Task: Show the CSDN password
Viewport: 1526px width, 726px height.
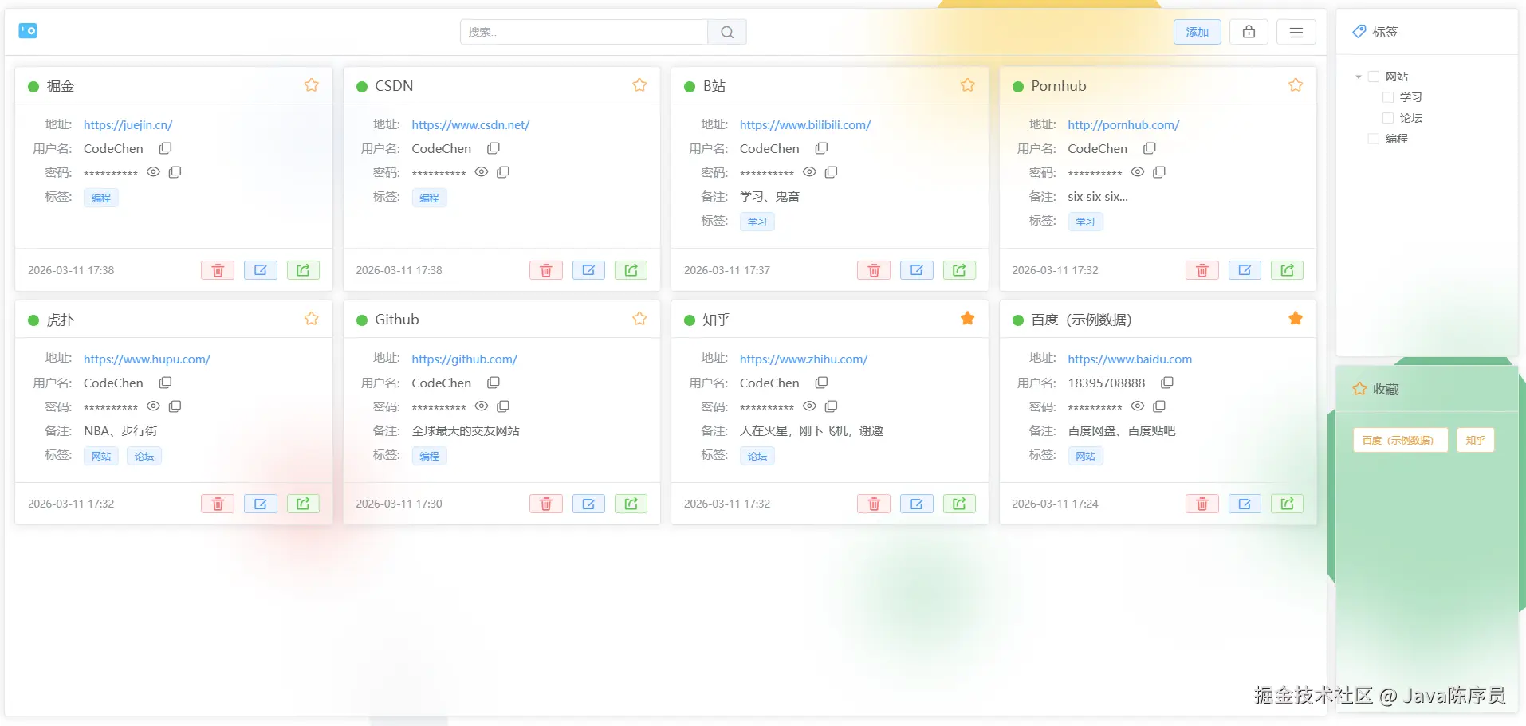Action: (x=482, y=172)
